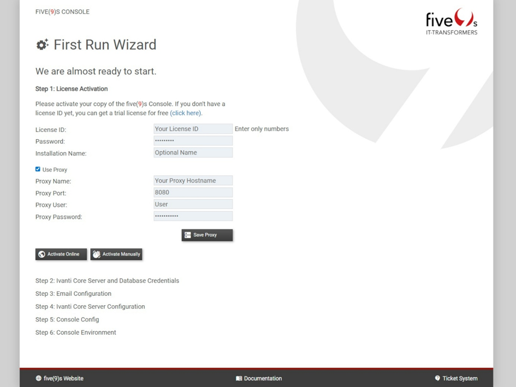
Task: Uncheck the Use Proxy checkbox
Action: coord(38,169)
